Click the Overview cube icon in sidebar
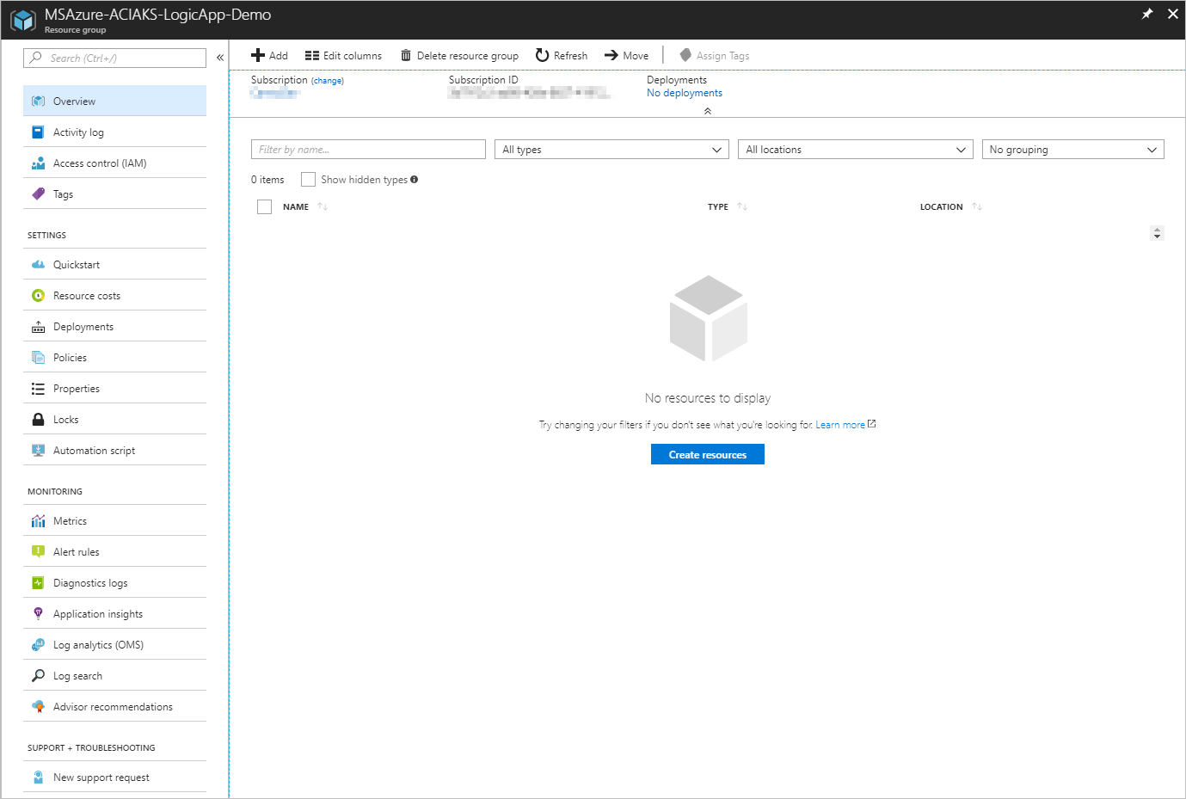Viewport: 1186px width, 799px height. 38,101
